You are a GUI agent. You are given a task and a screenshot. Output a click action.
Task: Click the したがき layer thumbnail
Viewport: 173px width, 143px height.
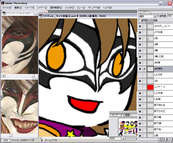click(150, 75)
